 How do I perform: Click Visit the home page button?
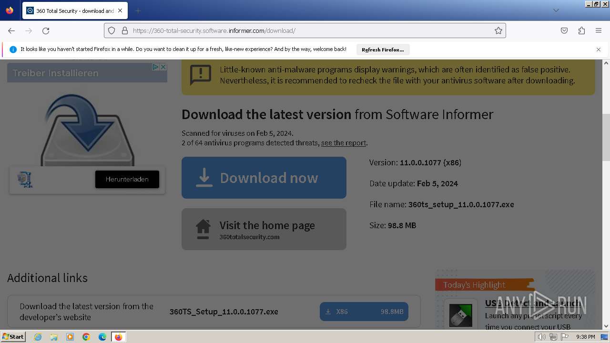point(264,229)
